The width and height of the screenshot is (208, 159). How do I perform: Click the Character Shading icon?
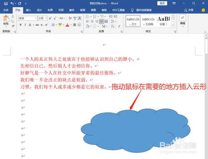point(74,25)
